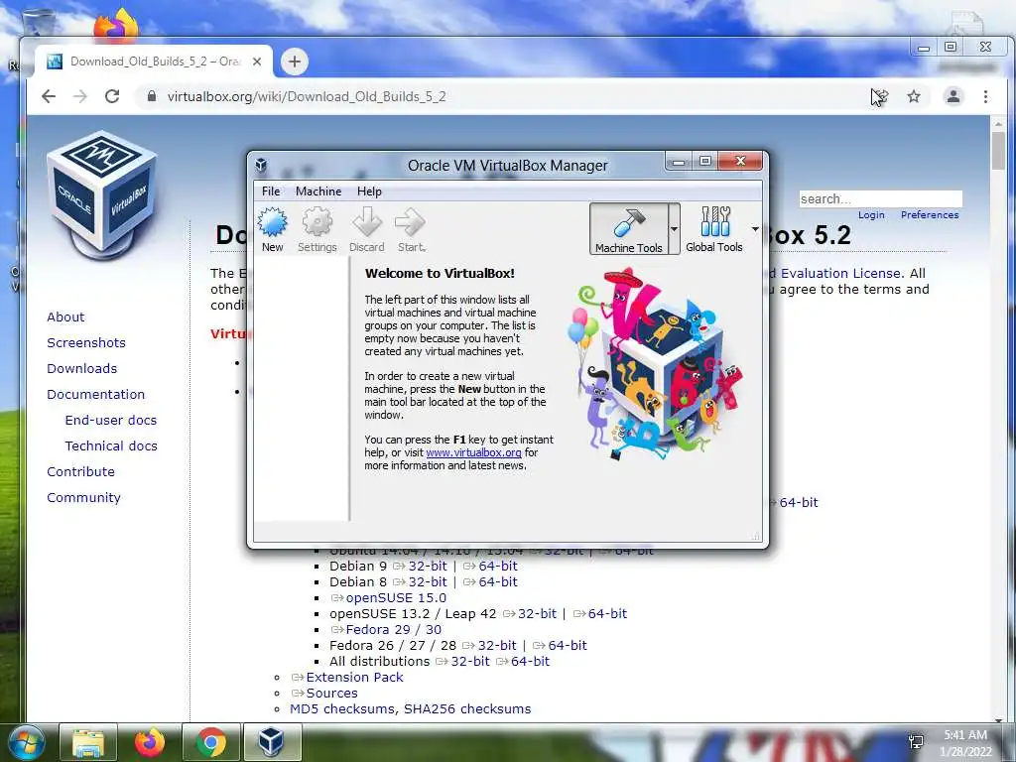Image resolution: width=1016 pixels, height=762 pixels.
Task: Download openSUSE 13.2 / Leap 42 32-bit
Action: coord(537,613)
